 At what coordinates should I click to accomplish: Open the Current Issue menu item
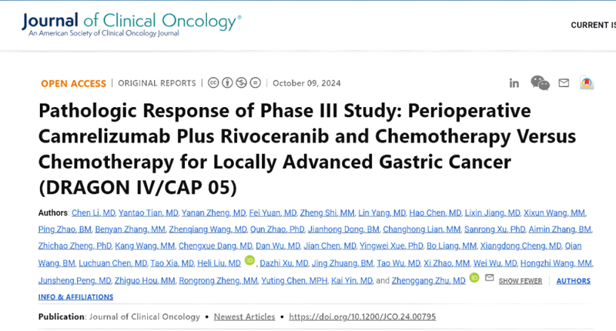pyautogui.click(x=593, y=25)
